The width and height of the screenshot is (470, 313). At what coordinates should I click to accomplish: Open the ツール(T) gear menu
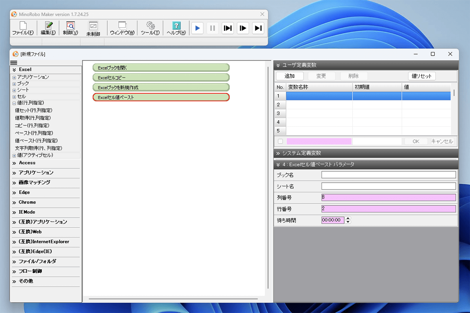[150, 29]
